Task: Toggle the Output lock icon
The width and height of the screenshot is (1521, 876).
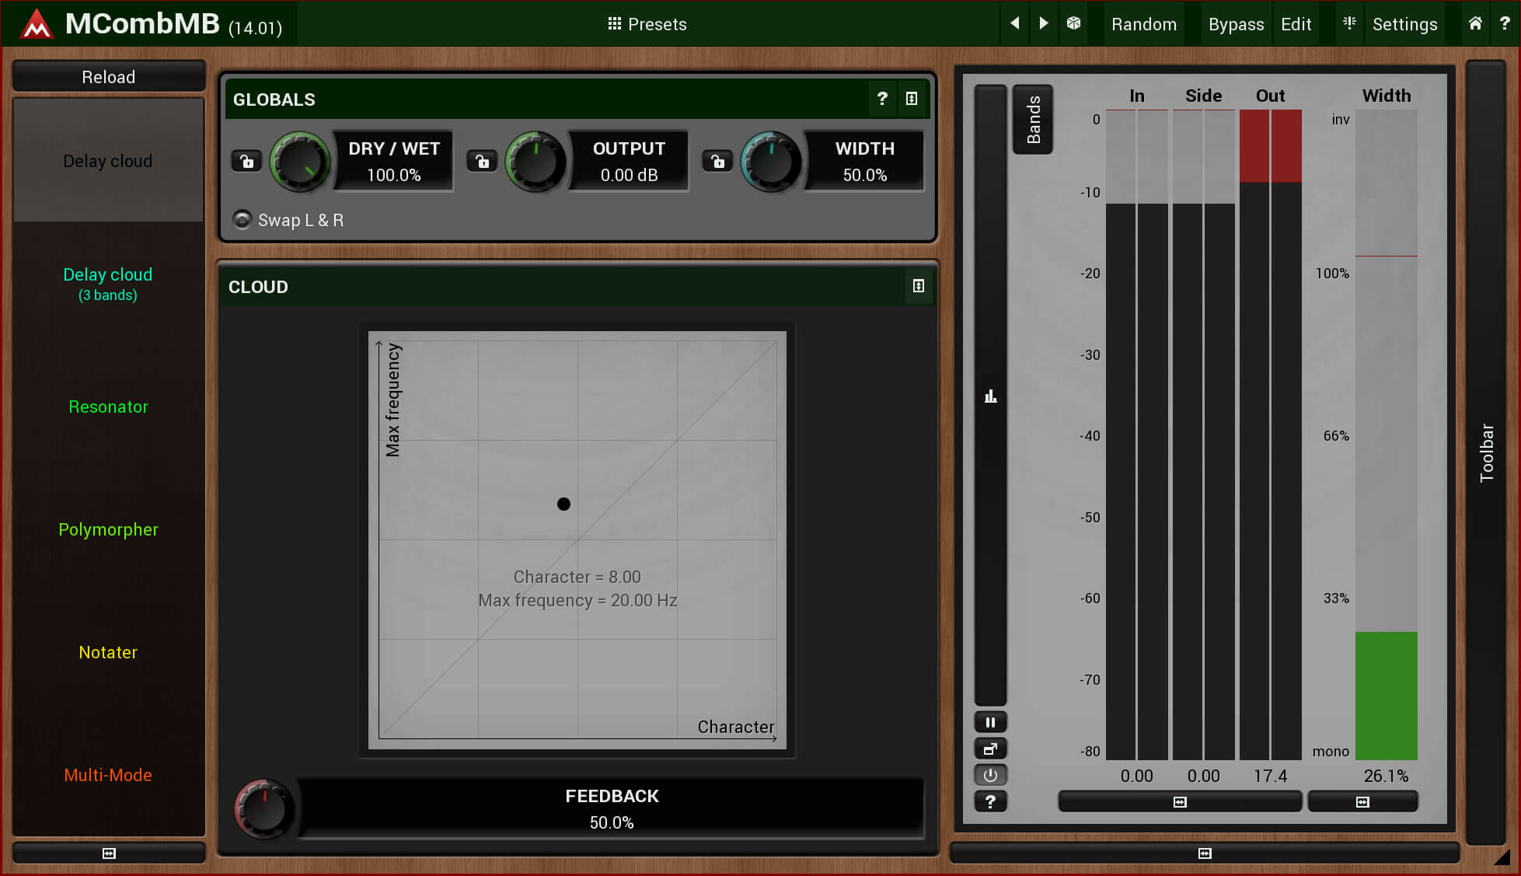Action: 482,161
